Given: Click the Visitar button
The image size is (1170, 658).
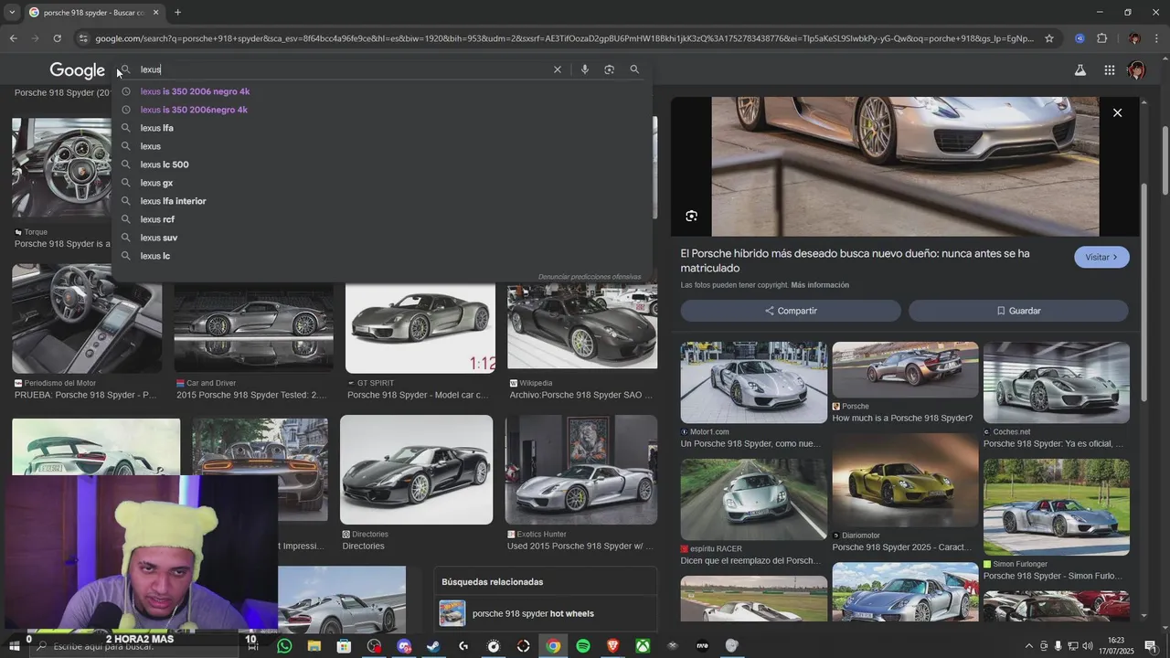Looking at the screenshot, I should [1101, 257].
